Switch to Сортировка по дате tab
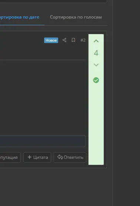Viewport: 140px width, 206px height. [x=20, y=17]
